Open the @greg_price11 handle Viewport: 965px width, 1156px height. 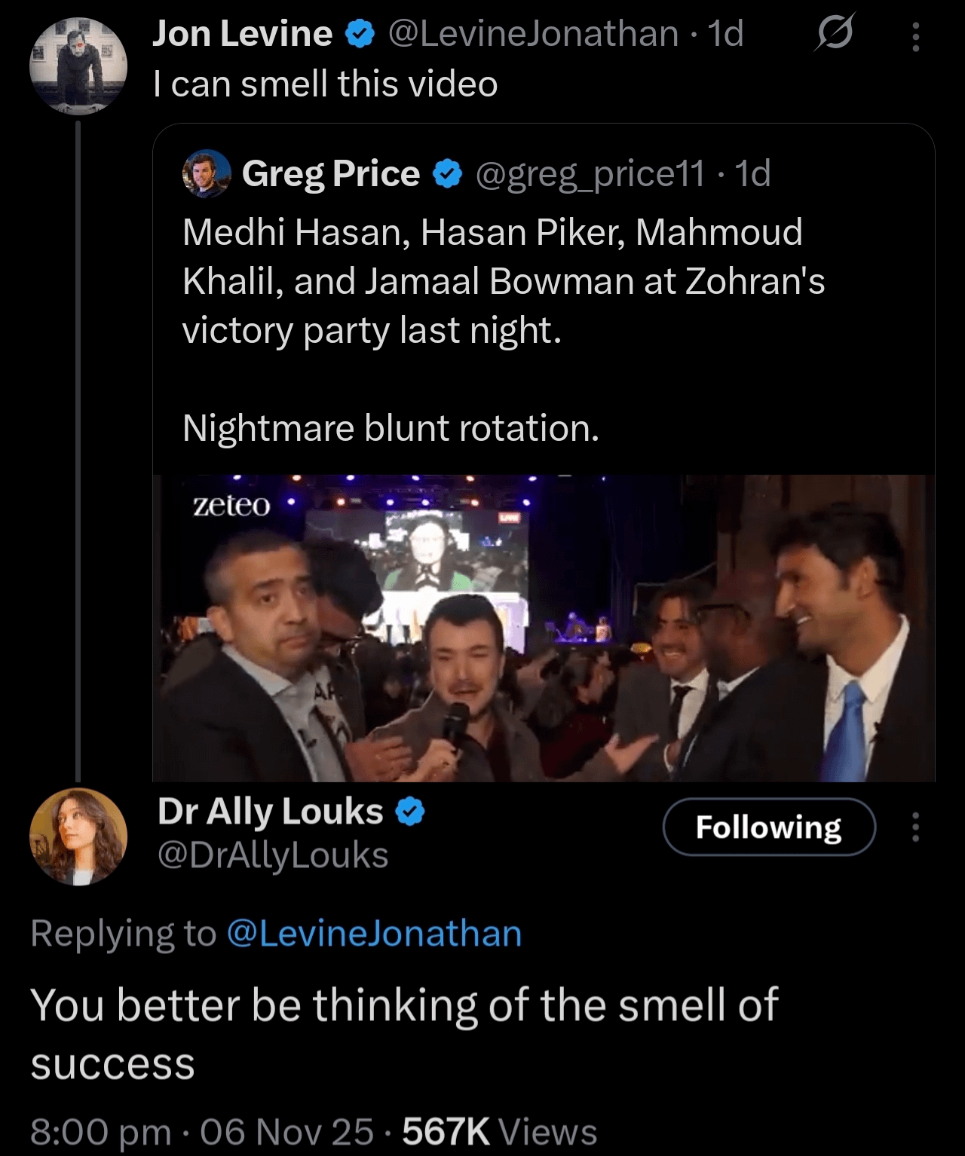(x=590, y=174)
